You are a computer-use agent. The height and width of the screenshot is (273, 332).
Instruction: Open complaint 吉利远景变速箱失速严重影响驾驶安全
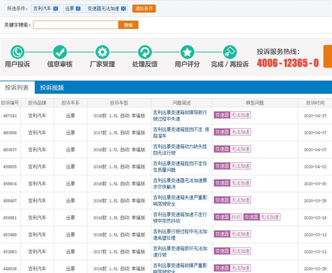click(180, 200)
